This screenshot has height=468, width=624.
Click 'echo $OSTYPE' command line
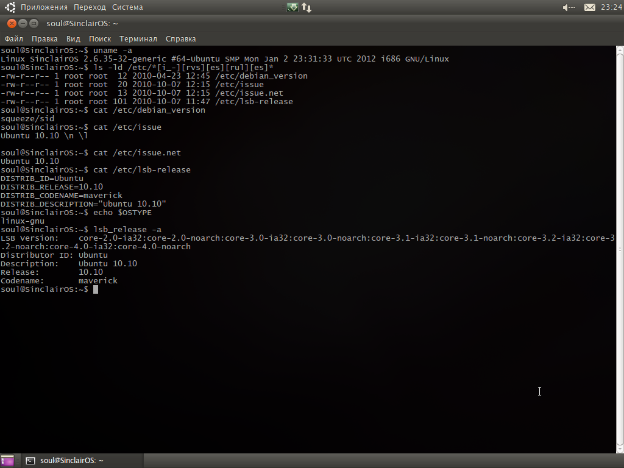76,213
